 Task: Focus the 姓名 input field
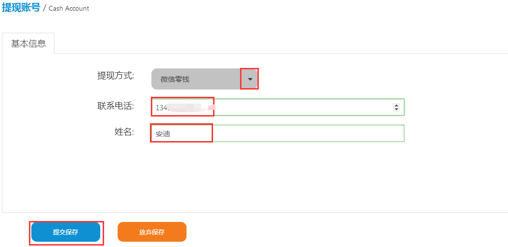tap(278, 133)
